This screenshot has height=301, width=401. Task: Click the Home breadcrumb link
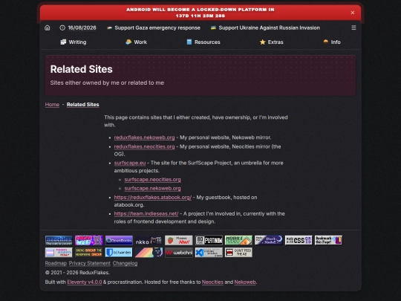point(52,105)
